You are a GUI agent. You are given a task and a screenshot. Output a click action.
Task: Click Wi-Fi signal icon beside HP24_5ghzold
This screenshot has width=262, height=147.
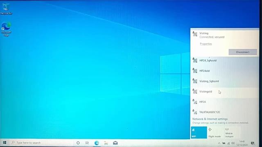coord(195,60)
